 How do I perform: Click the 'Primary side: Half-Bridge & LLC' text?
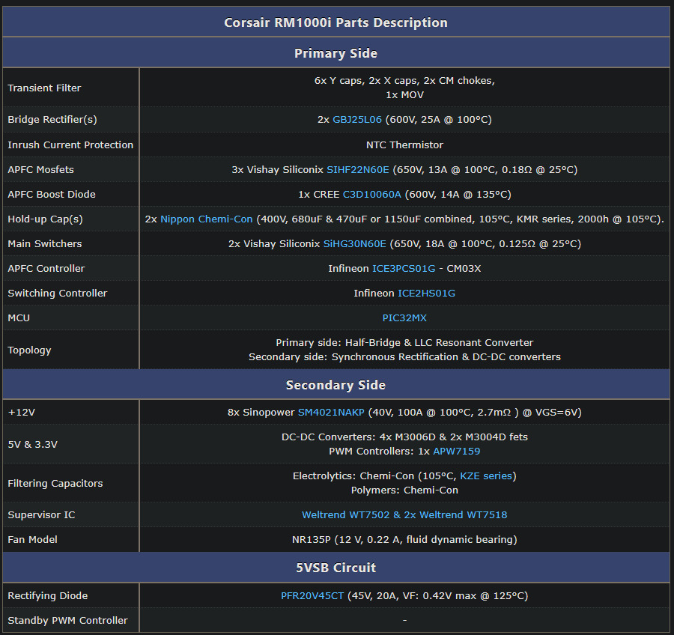pos(404,343)
